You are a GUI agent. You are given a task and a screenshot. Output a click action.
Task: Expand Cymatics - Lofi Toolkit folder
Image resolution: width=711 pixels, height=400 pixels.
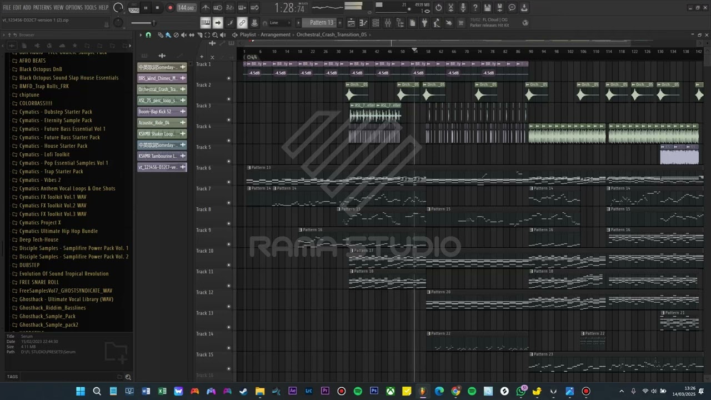(44, 154)
